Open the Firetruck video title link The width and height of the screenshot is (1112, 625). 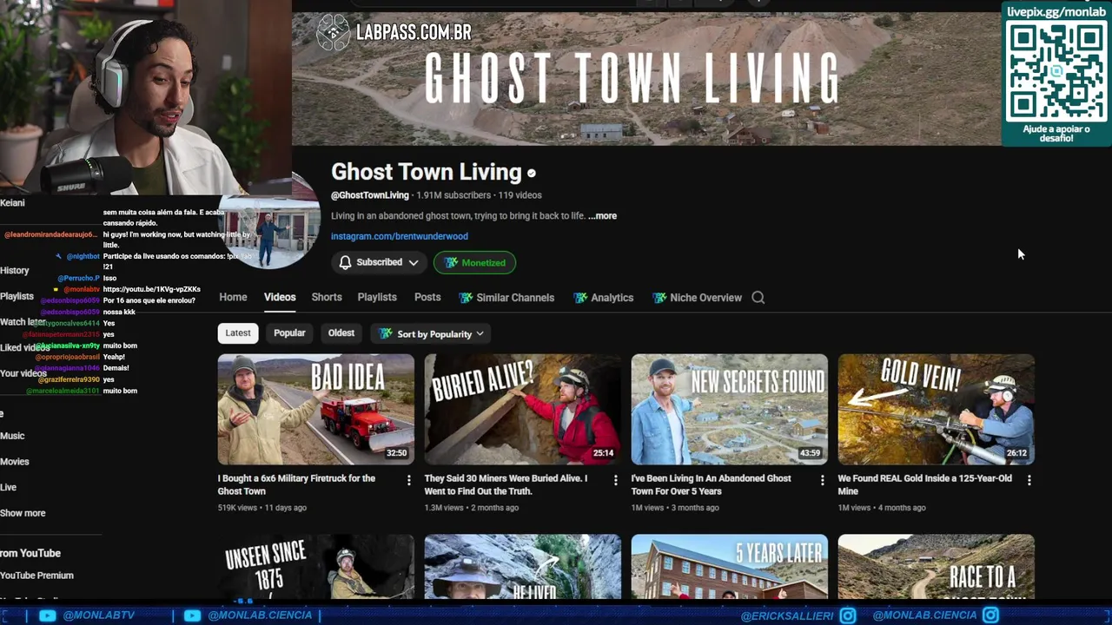click(x=297, y=484)
